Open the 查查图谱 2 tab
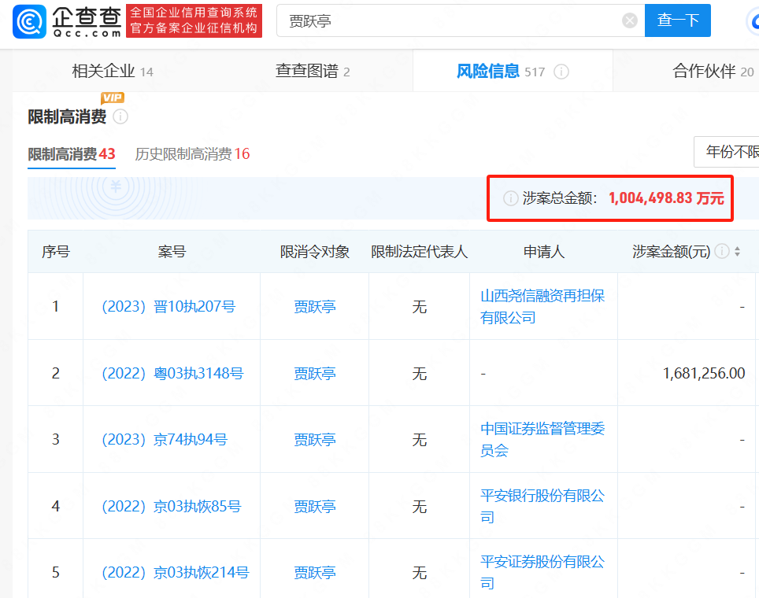The image size is (759, 598). 313,71
